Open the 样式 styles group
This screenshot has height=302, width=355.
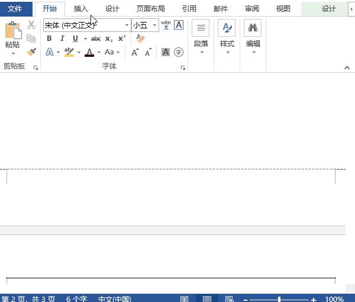227,37
